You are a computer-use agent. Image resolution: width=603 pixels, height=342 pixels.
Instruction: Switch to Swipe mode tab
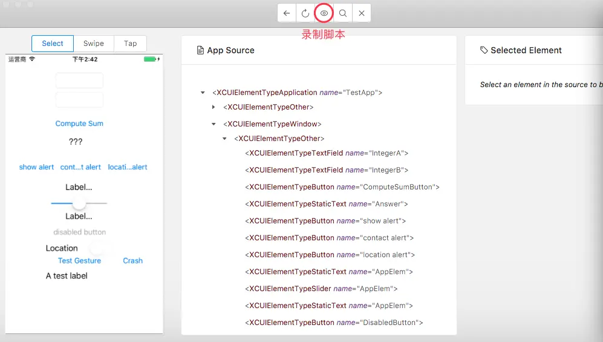click(94, 44)
